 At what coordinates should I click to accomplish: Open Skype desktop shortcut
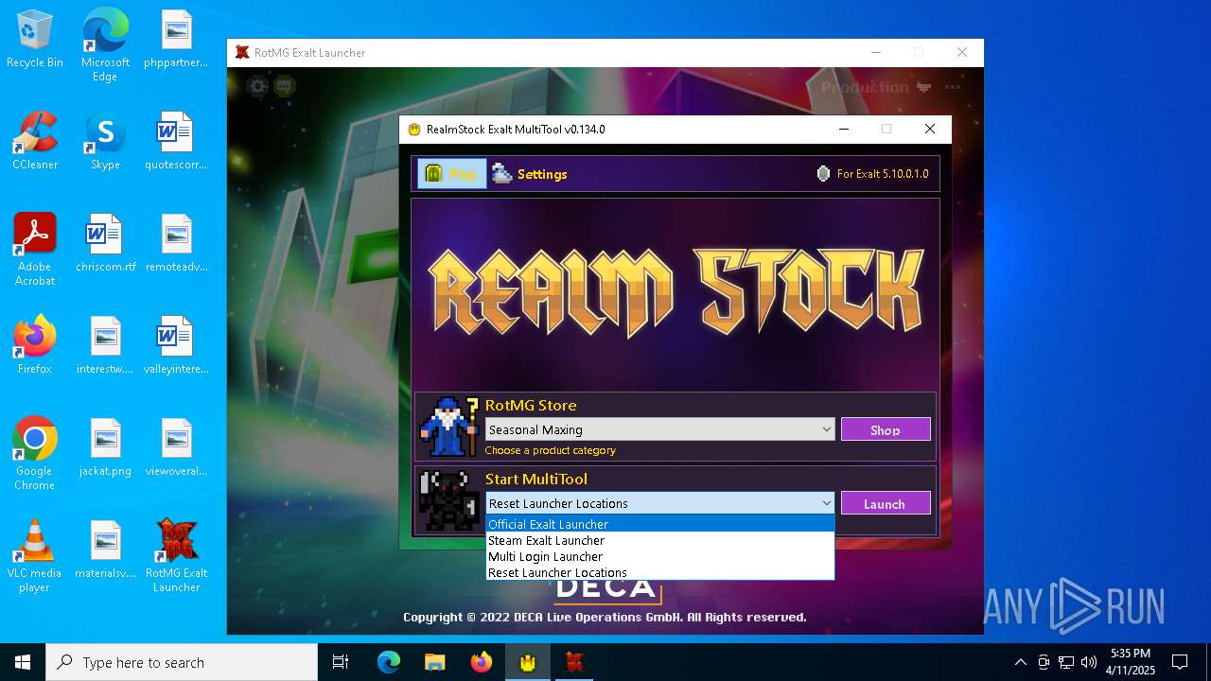(x=105, y=142)
